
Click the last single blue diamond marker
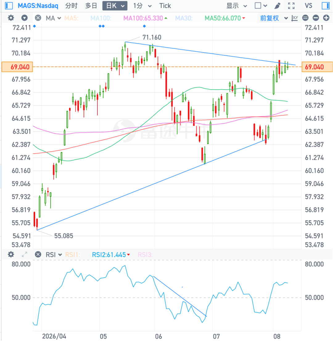144,26
